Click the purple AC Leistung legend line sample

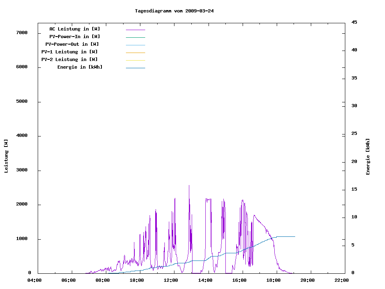[x=135, y=30]
